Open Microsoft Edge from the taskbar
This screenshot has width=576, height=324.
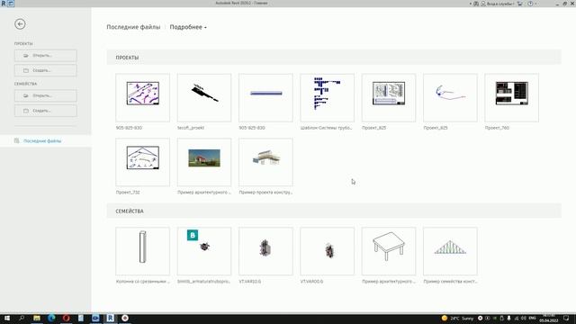click(51, 318)
